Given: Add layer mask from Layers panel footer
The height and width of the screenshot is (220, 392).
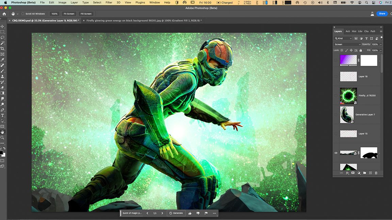Looking at the screenshot, I should pyautogui.click(x=353, y=173).
